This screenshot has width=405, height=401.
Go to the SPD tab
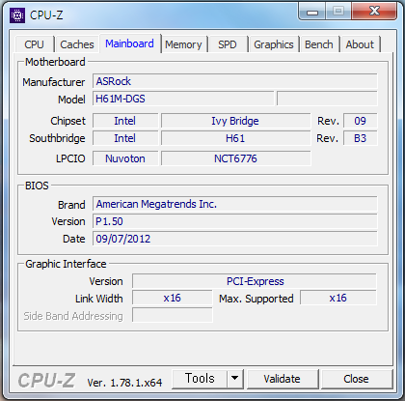[x=228, y=44]
